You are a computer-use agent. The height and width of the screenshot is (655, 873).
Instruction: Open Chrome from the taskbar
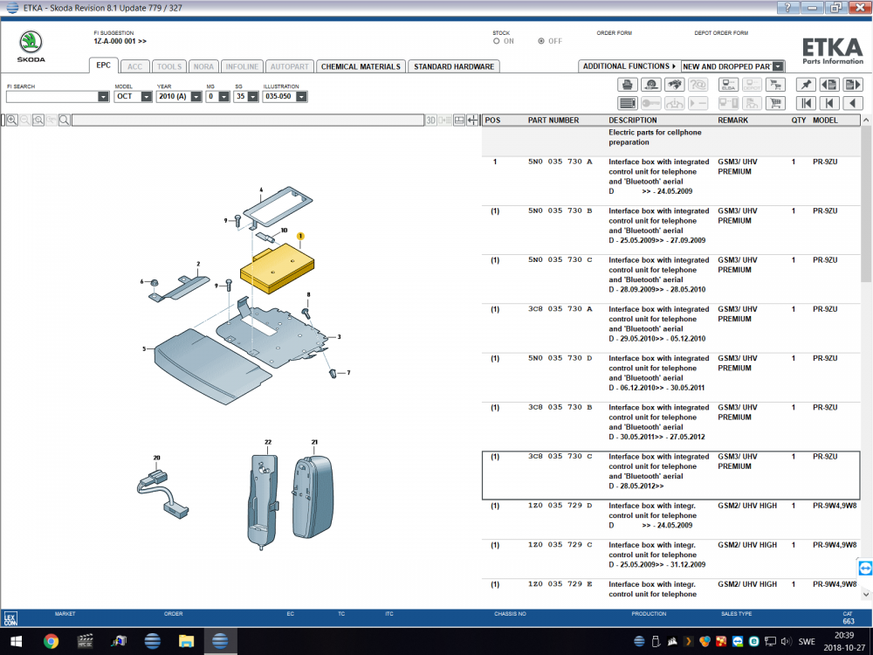pos(51,642)
